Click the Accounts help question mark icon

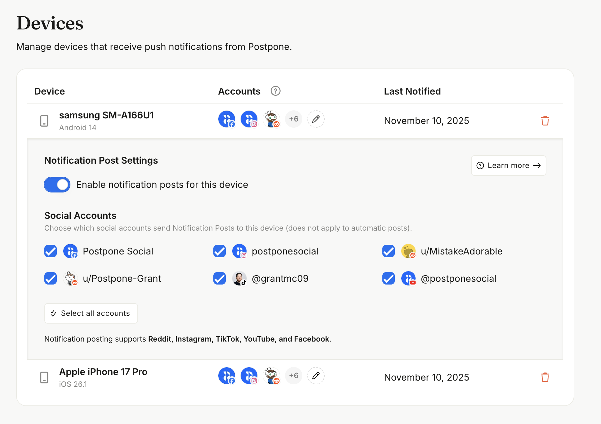point(275,91)
